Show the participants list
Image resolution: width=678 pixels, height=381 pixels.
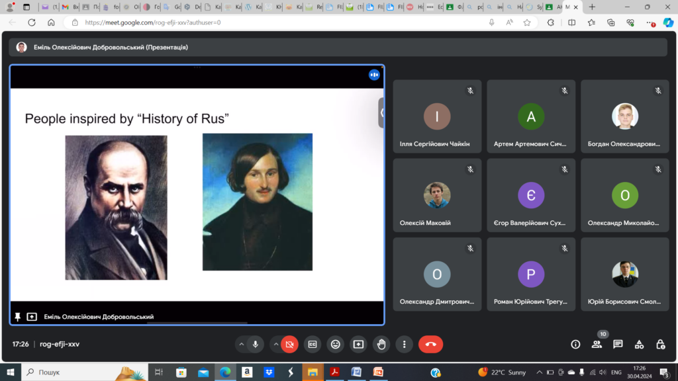(x=597, y=344)
